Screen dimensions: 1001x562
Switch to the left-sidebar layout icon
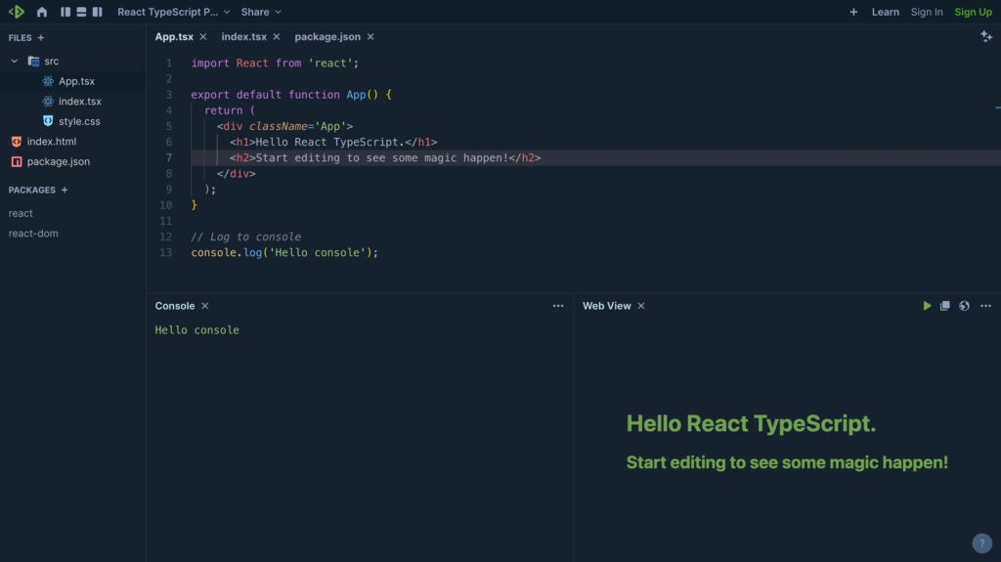point(65,12)
